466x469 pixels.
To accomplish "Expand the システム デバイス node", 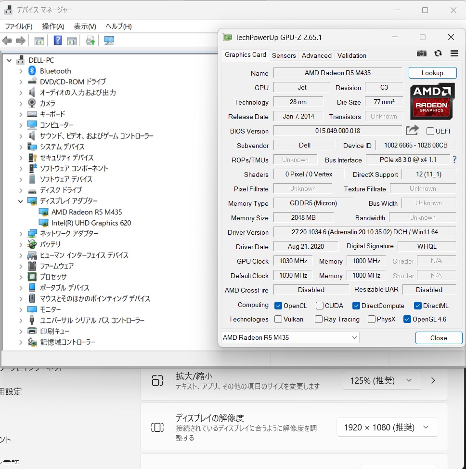I will tap(21, 147).
